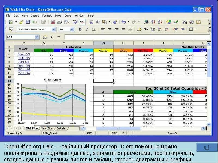Viewport: 218px width, 163px height.
Task: Open Find & Replace binoculars icon
Action: (185, 22)
